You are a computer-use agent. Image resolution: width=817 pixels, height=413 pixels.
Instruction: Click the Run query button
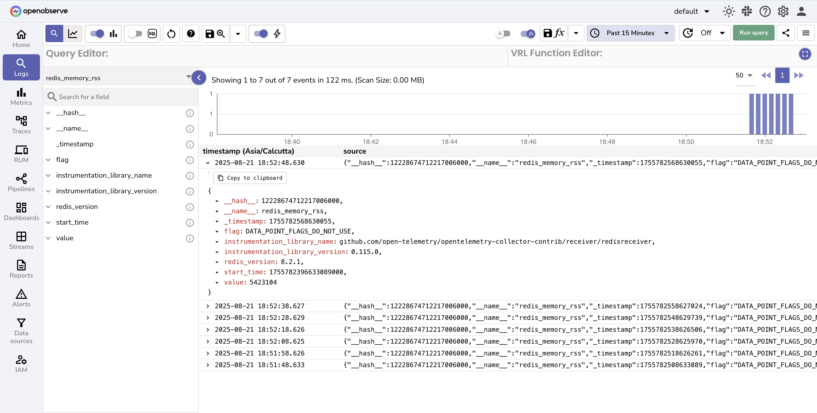[x=753, y=33]
